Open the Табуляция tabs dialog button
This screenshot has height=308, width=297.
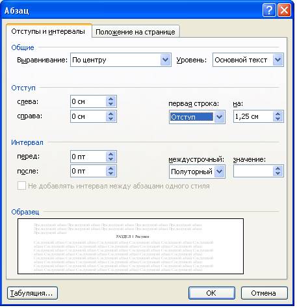coord(32,293)
